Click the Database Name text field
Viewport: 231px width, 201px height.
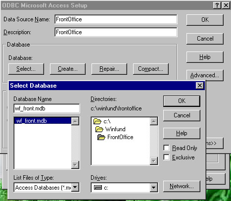click(x=46, y=108)
